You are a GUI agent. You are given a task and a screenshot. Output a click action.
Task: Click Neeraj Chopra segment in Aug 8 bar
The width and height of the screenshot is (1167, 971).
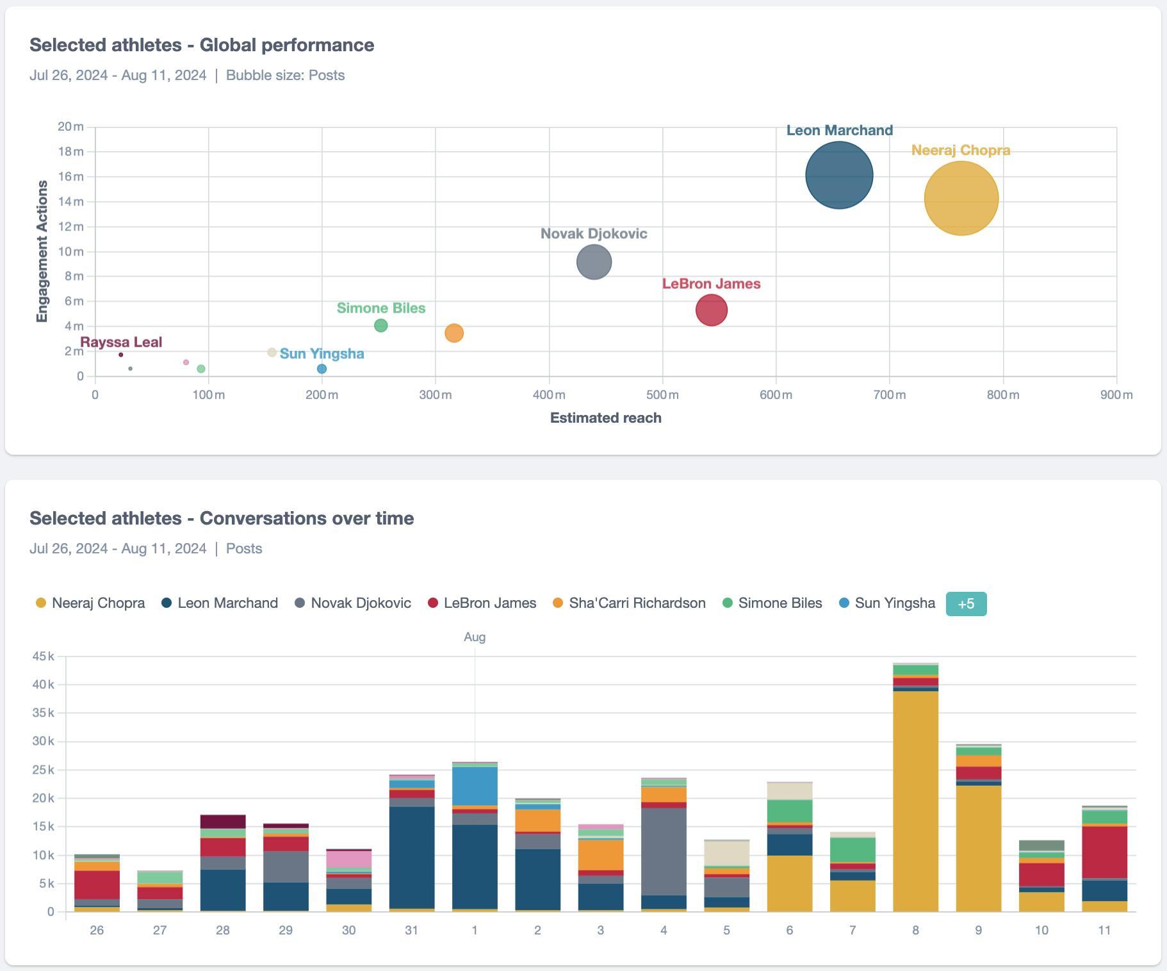(915, 801)
